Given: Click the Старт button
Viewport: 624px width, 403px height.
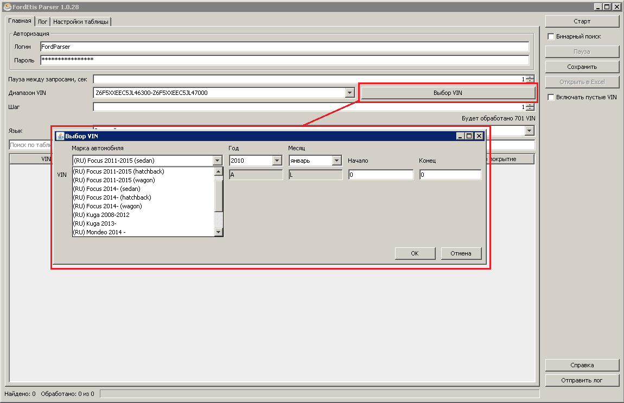Looking at the screenshot, I should 582,21.
